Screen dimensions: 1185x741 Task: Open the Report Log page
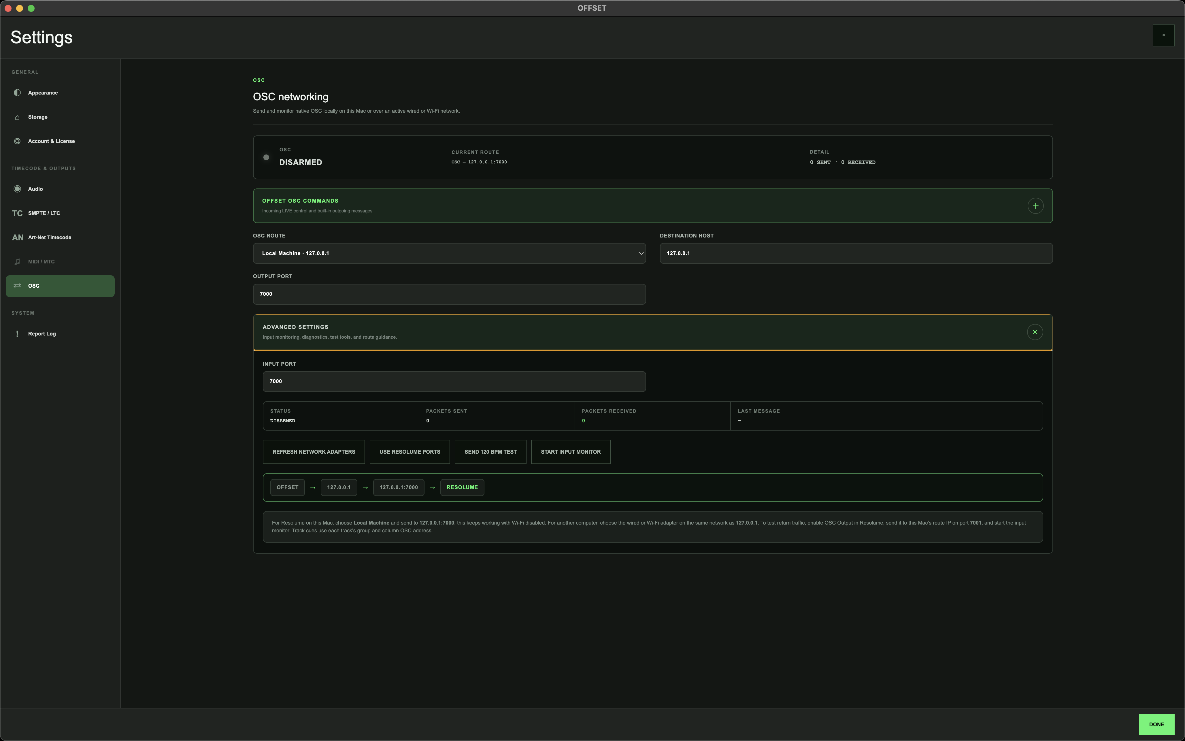[x=60, y=334]
